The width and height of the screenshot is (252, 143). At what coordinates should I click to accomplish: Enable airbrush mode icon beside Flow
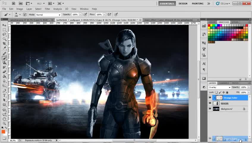(109, 14)
